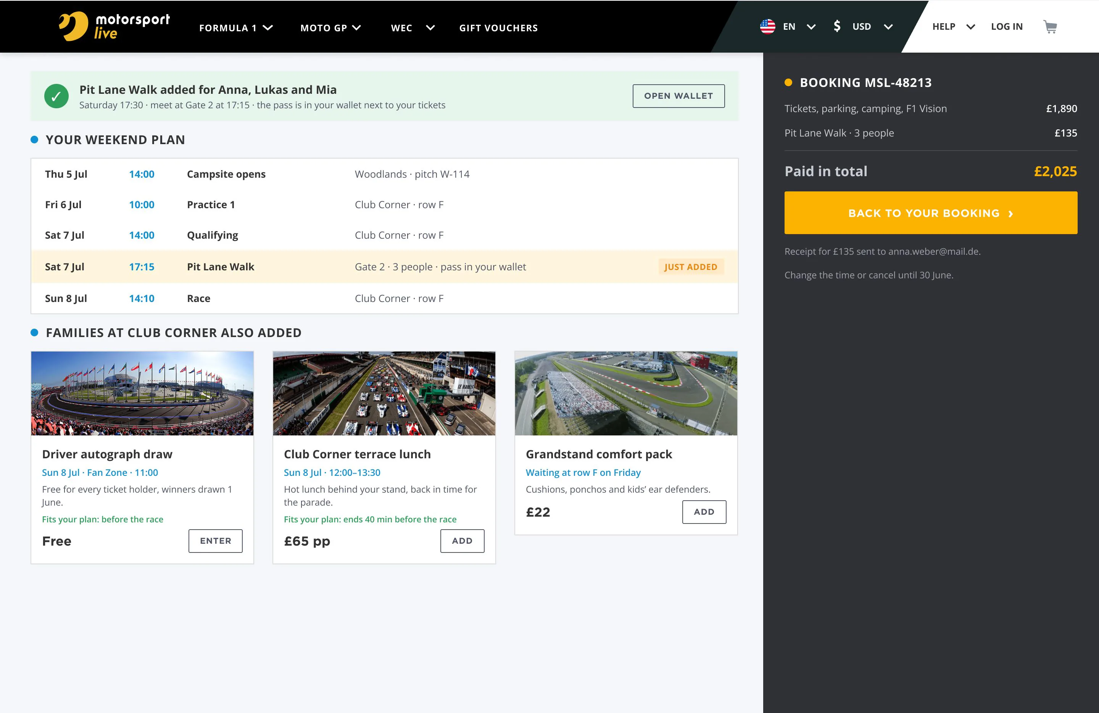
Task: Expand the Help dropdown
Action: [x=954, y=27]
